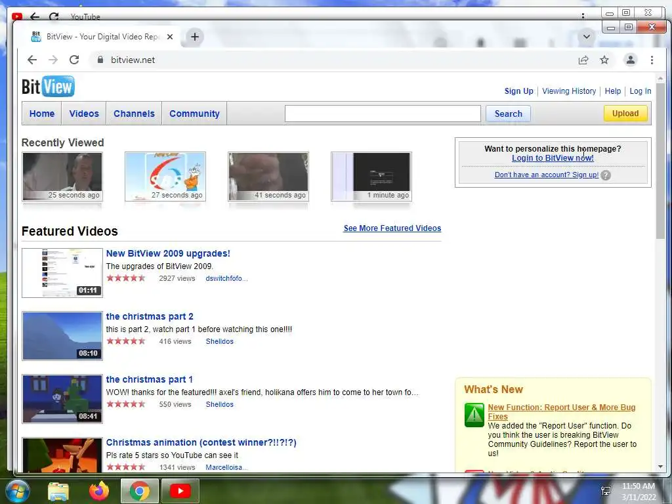Click the help question mark icon
The width and height of the screenshot is (672, 504).
606,175
